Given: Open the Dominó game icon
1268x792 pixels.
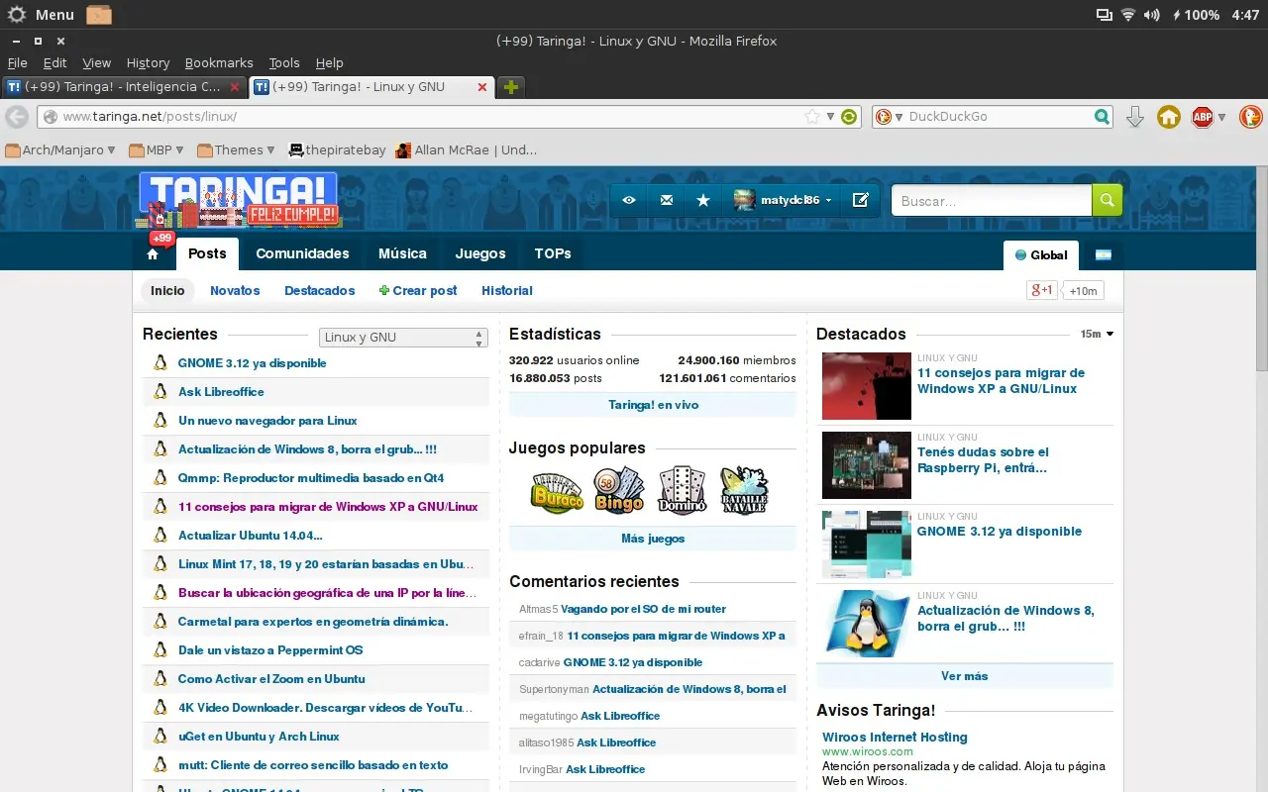Looking at the screenshot, I should (x=683, y=490).
